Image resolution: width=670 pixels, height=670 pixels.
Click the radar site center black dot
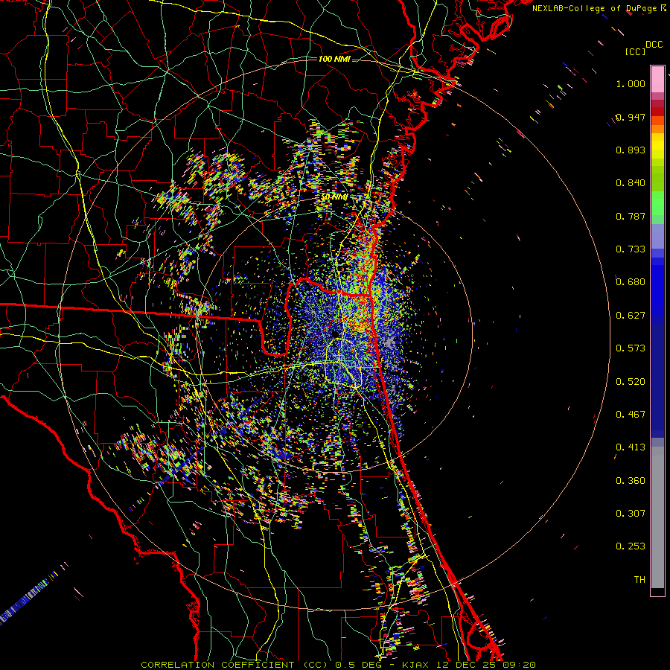(x=334, y=333)
